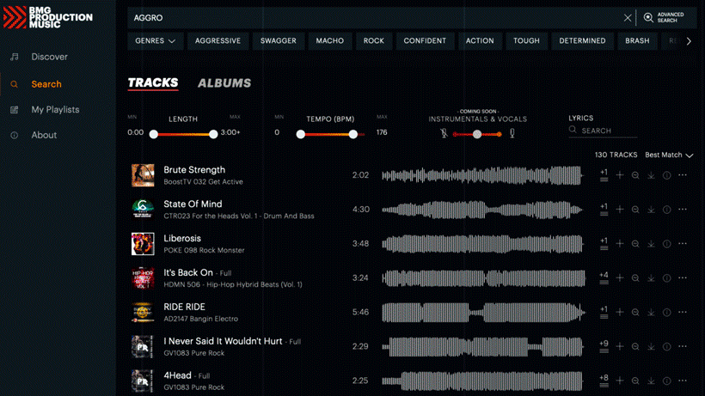Find similar tracks to Brute Strength

635,175
